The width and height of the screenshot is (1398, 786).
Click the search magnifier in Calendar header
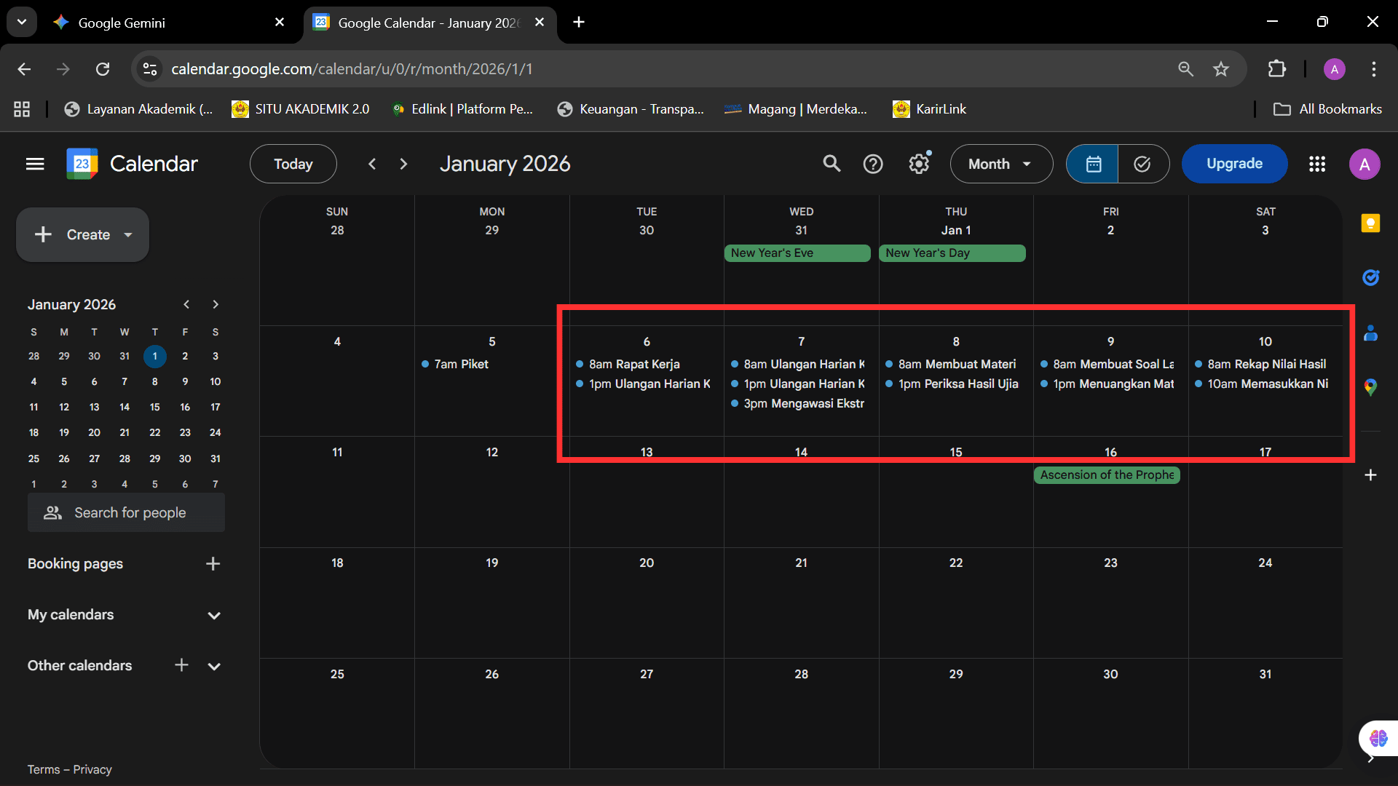pos(832,164)
